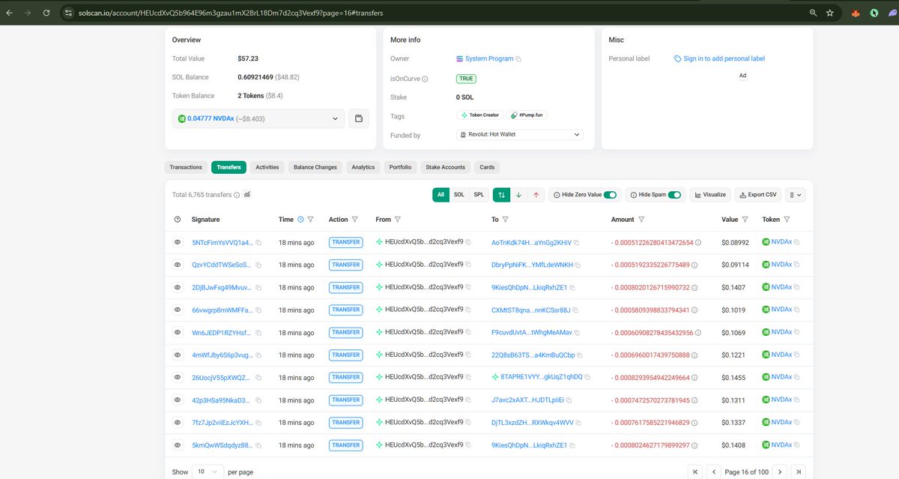This screenshot has width=899, height=479.
Task: Open the Stake Accounts tab
Action: [446, 167]
